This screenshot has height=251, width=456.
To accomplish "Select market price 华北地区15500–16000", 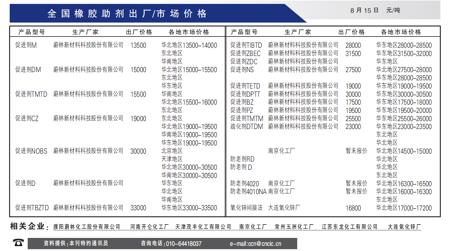I will click(x=189, y=102).
